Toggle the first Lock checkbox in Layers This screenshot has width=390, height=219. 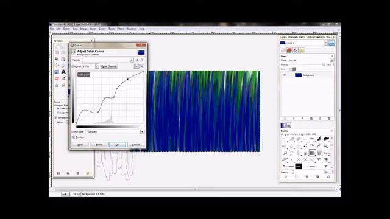click(x=290, y=69)
